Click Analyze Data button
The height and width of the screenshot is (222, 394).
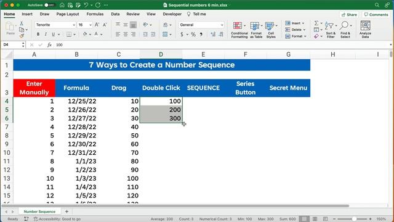(x=365, y=30)
